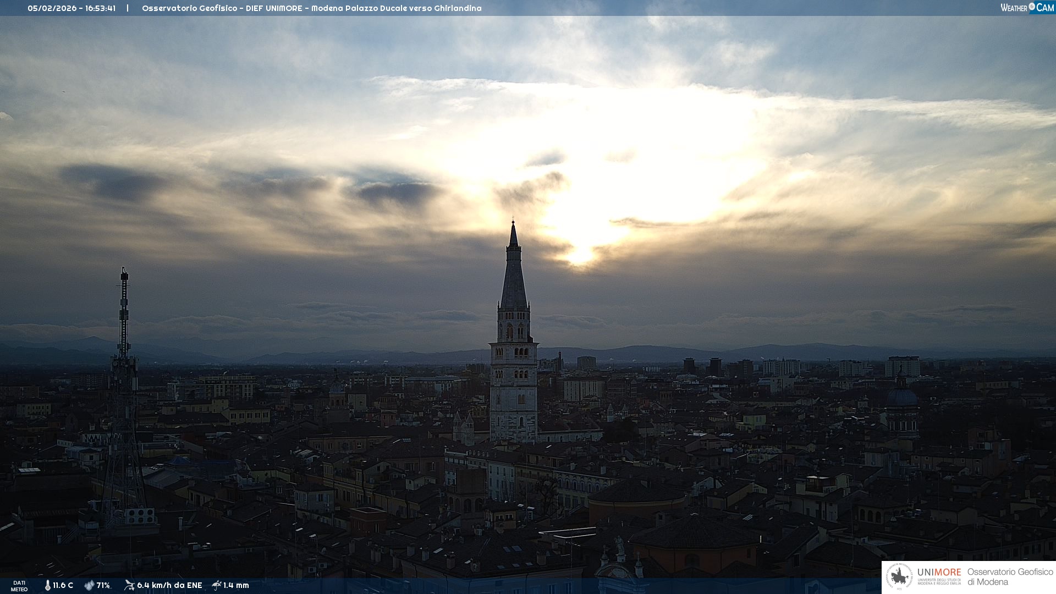This screenshot has width=1056, height=594.
Task: Click the Osservatorio Geofisico camera title text
Action: (x=311, y=8)
